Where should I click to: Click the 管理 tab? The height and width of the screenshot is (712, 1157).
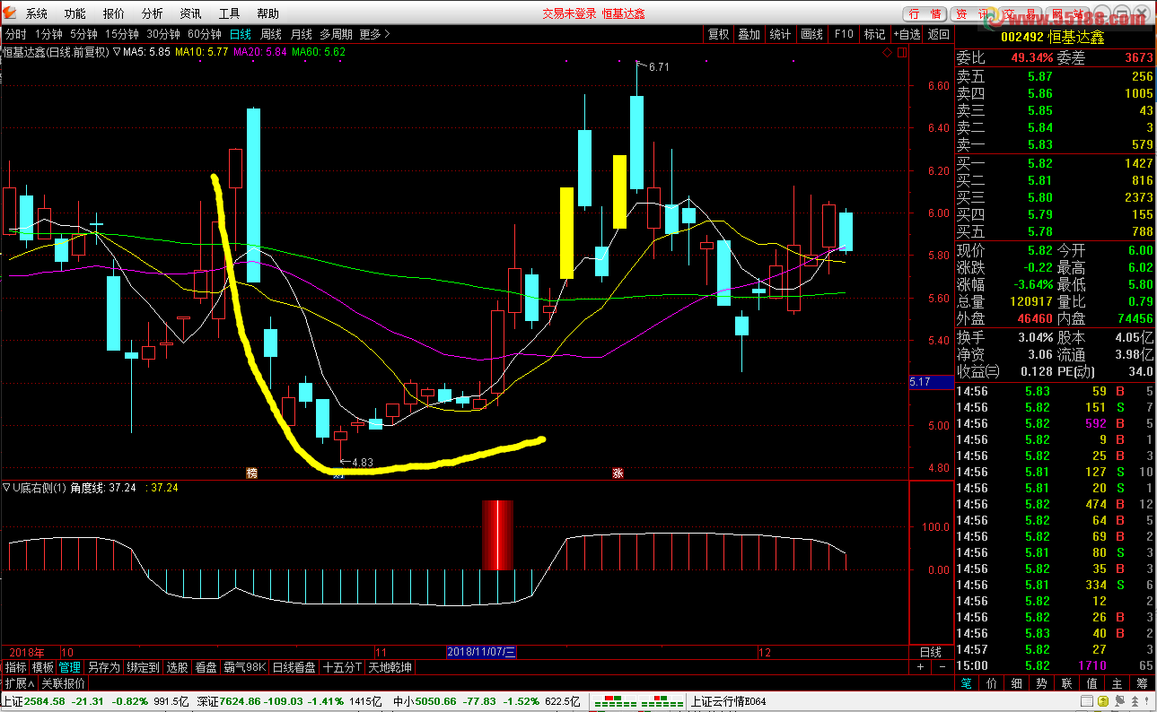pos(70,667)
